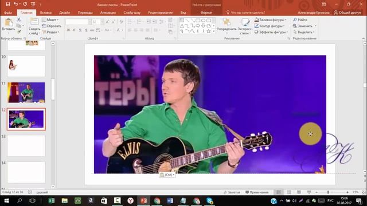The width and height of the screenshot is (367, 206).
Task: Switch to Дизайн tab
Action: (64, 13)
